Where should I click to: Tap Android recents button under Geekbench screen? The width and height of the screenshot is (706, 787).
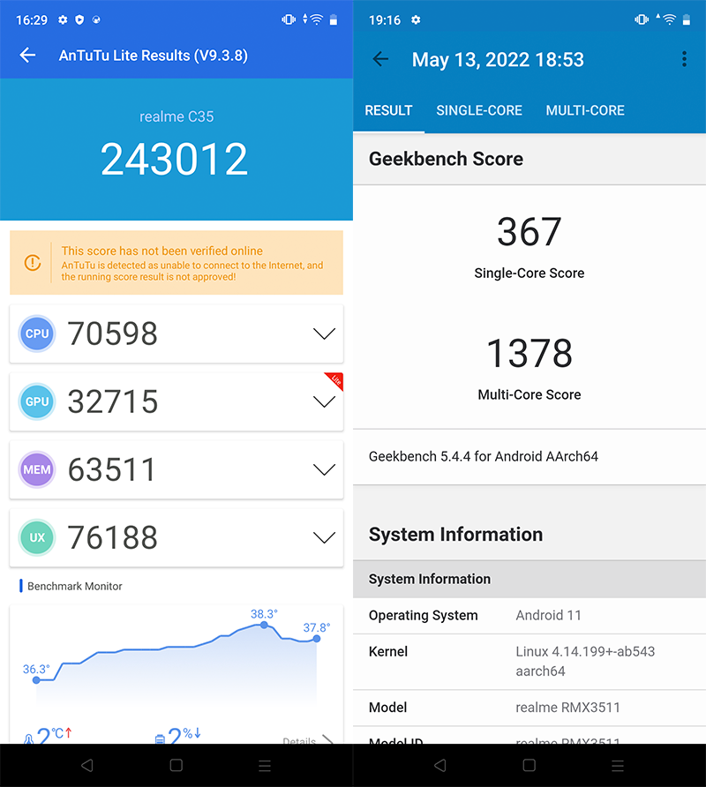(x=618, y=766)
